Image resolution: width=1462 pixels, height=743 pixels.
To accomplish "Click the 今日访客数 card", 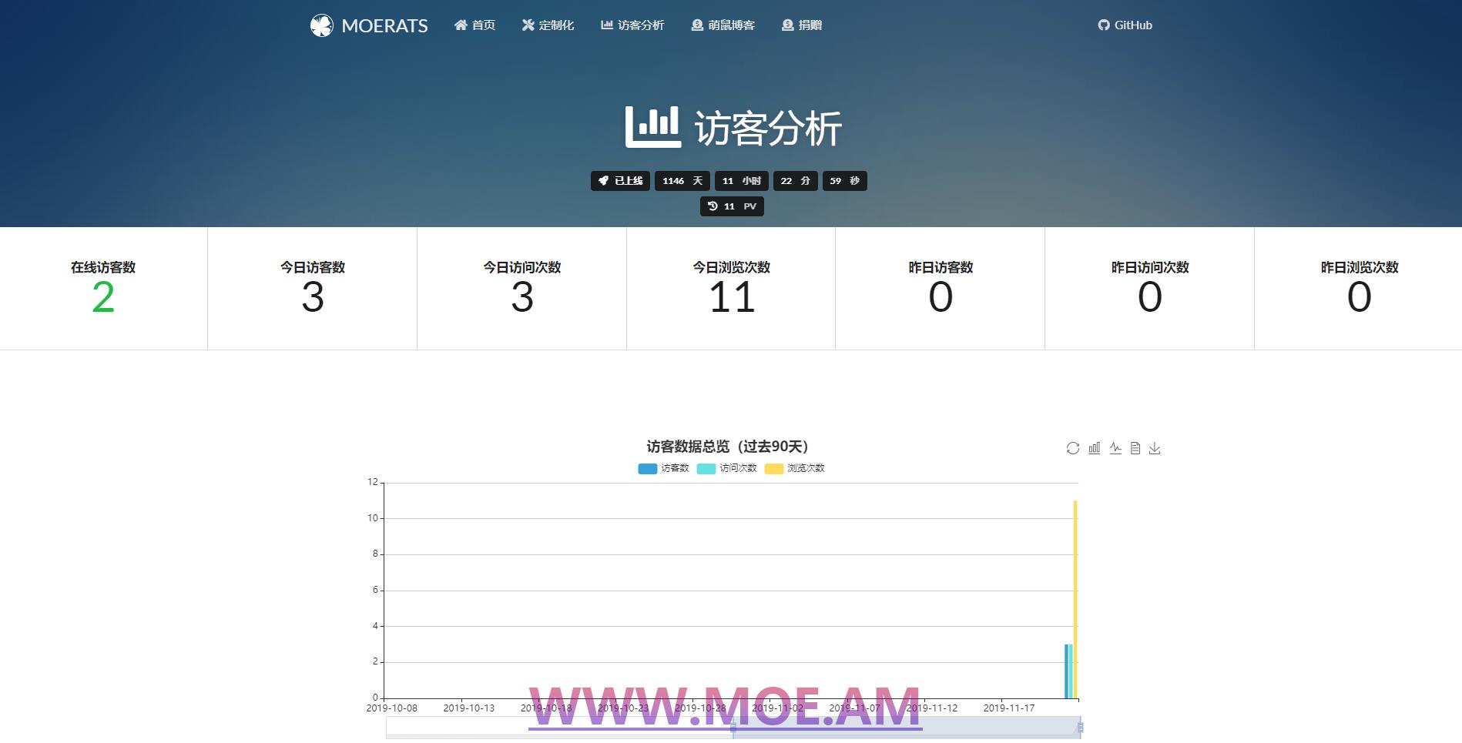I will point(313,289).
